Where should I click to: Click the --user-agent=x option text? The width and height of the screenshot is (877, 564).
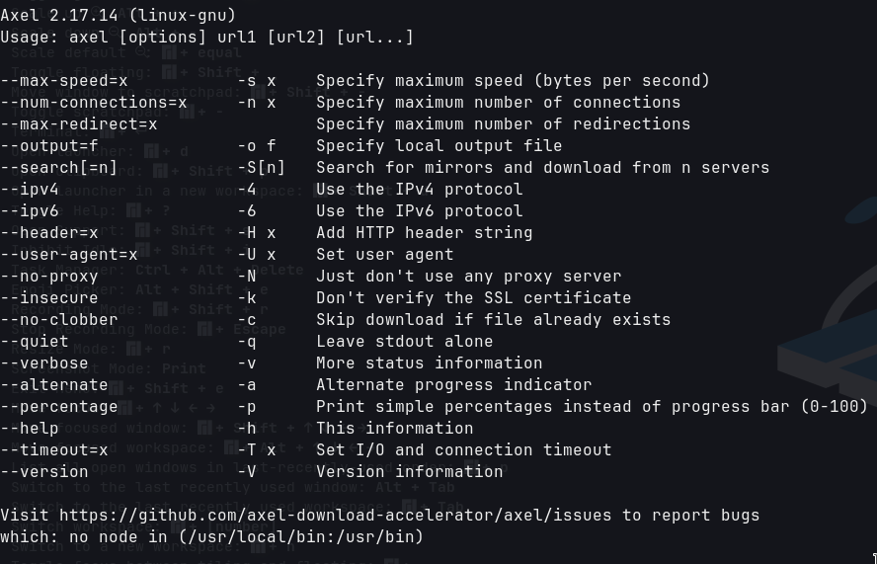[x=69, y=255]
